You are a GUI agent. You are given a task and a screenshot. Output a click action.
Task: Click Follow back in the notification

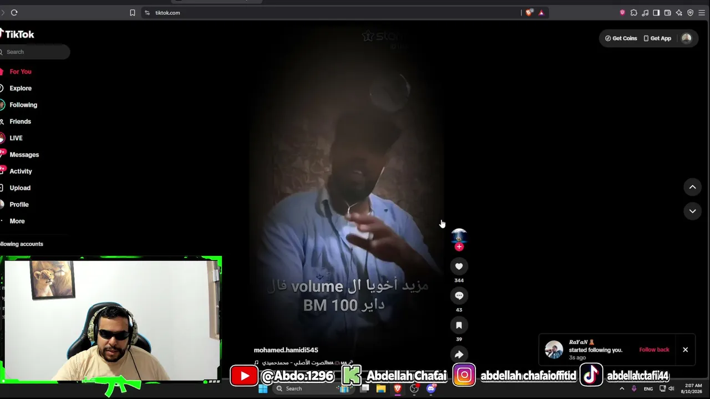click(x=654, y=350)
